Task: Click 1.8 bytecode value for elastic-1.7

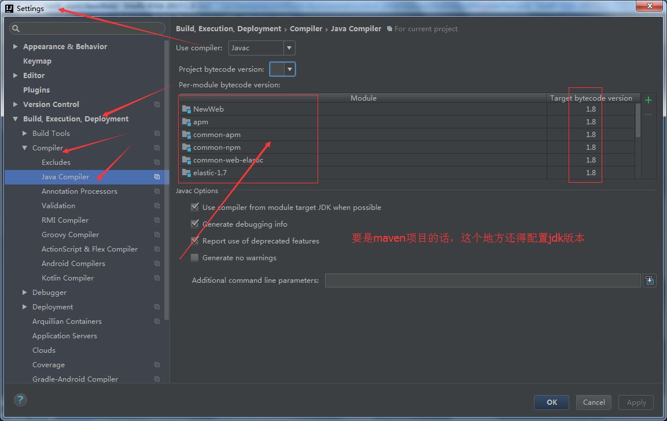Action: click(x=591, y=173)
